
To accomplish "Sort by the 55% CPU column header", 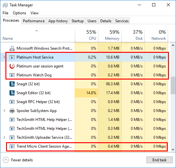I will (87, 36).
